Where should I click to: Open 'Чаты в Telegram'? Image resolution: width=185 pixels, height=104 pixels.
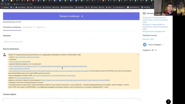[155, 45]
